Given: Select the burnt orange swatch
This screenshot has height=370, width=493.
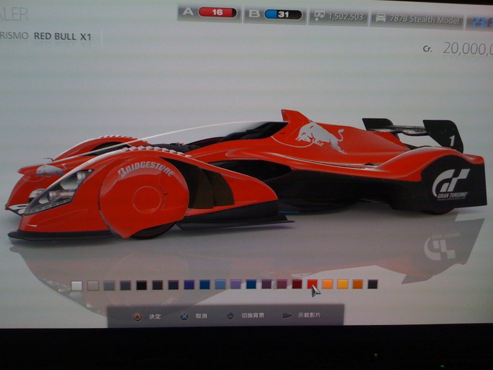Looking at the screenshot, I should tap(358, 284).
